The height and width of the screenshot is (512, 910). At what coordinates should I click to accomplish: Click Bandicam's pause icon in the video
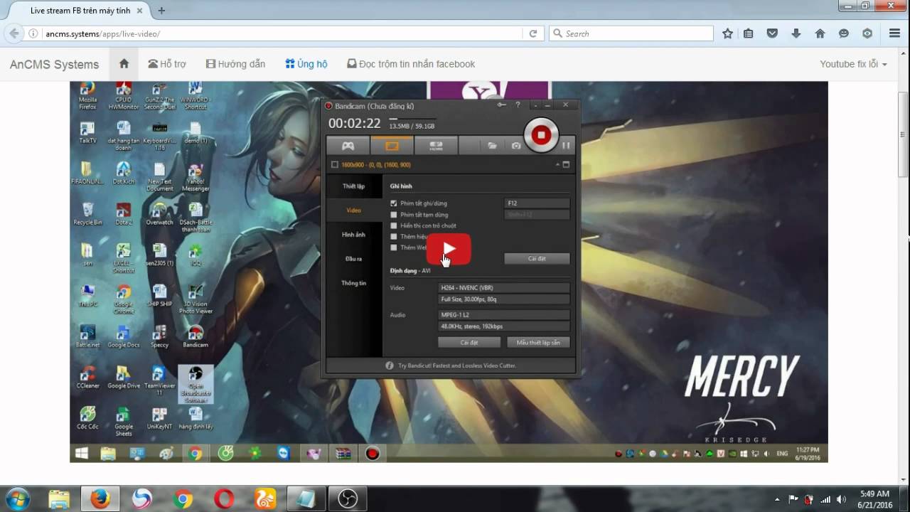(567, 145)
